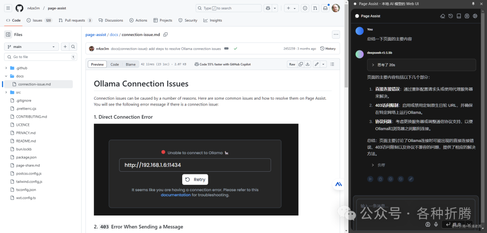Copy raw file contents
Screen dimensions: 487x233
click(x=300, y=64)
